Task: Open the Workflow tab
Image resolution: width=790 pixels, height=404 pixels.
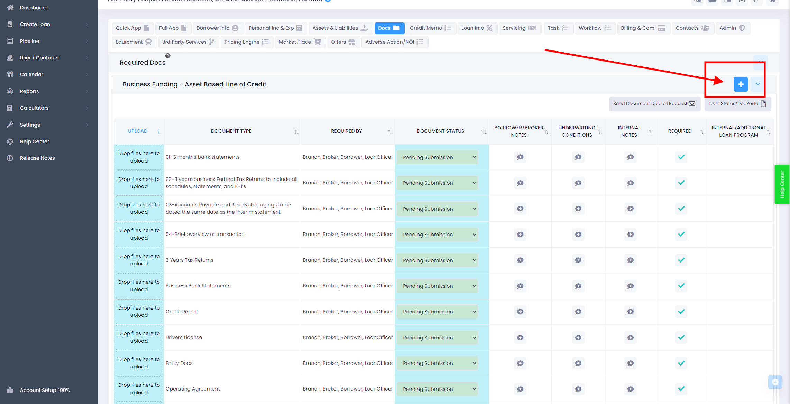Action: tap(595, 28)
